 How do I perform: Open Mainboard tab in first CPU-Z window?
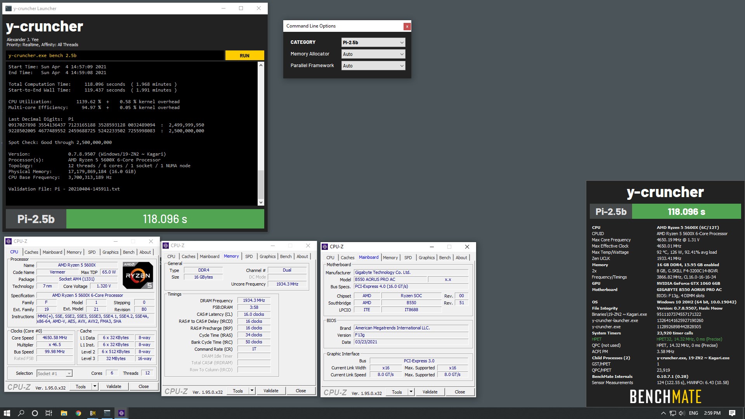pos(52,252)
